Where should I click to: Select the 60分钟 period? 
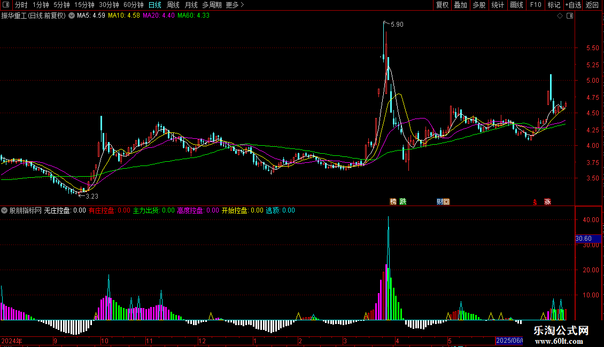[x=133, y=5]
